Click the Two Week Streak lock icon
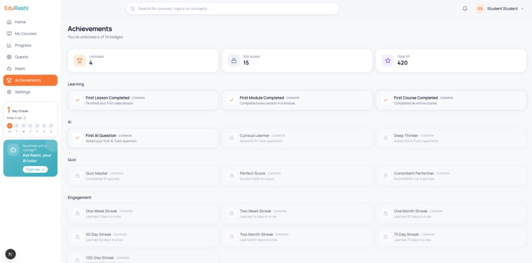The height and width of the screenshot is (263, 532). pyautogui.click(x=232, y=214)
